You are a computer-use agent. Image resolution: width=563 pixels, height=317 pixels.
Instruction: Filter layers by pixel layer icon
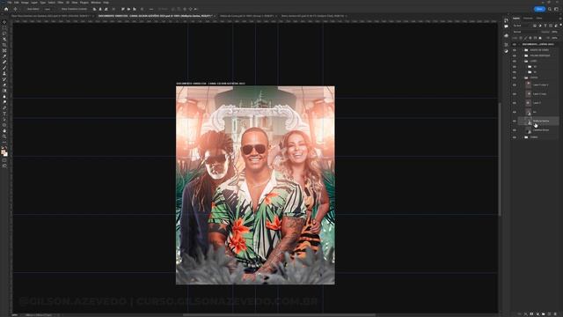(x=535, y=26)
